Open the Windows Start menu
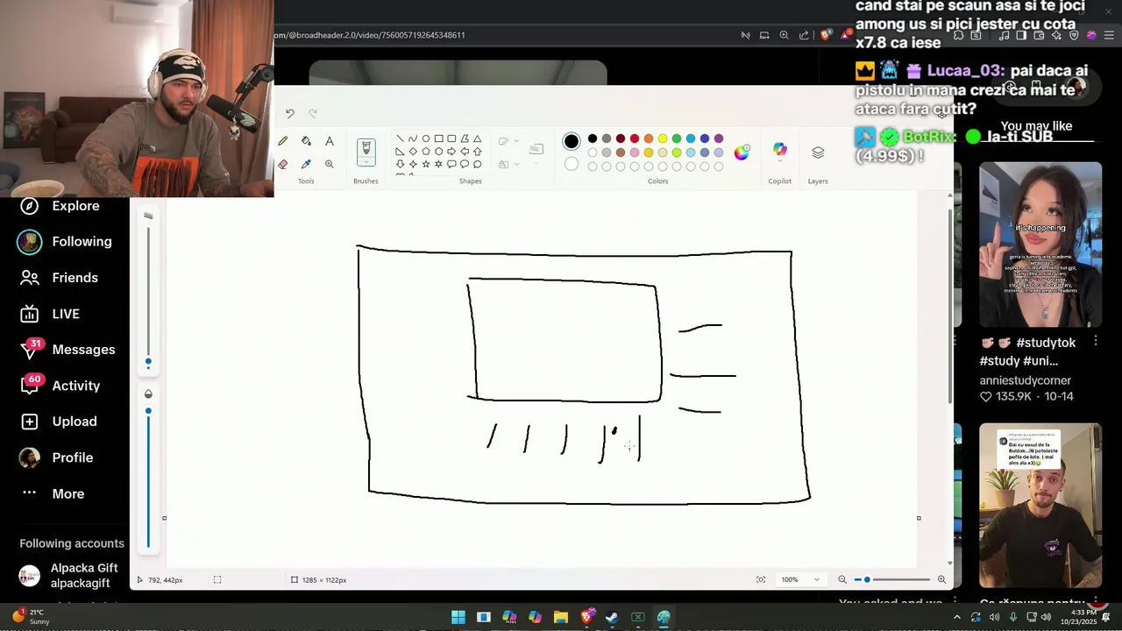Viewport: 1122px width, 631px height. pyautogui.click(x=458, y=617)
